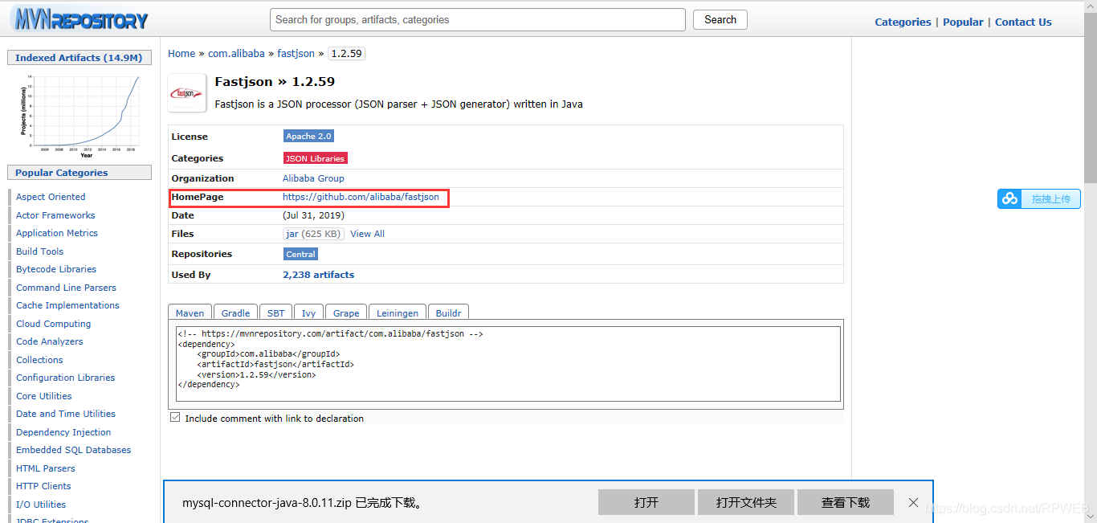Open the Indexed Artifacts growth chart
Image resolution: width=1097 pixels, height=523 pixels.
point(80,115)
